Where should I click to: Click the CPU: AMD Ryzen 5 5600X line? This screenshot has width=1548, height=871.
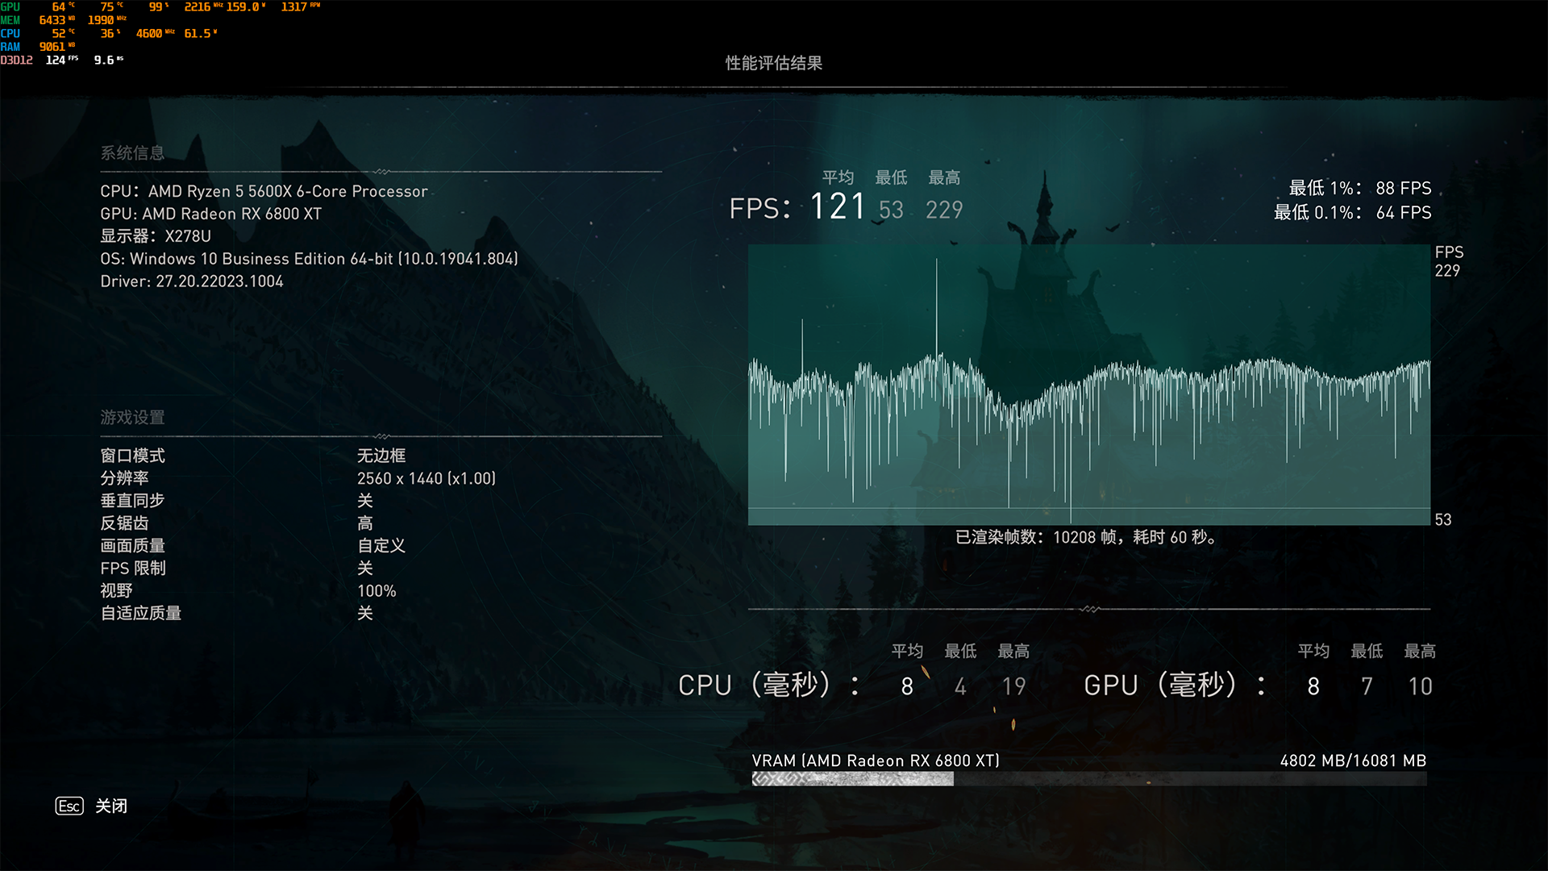(264, 191)
